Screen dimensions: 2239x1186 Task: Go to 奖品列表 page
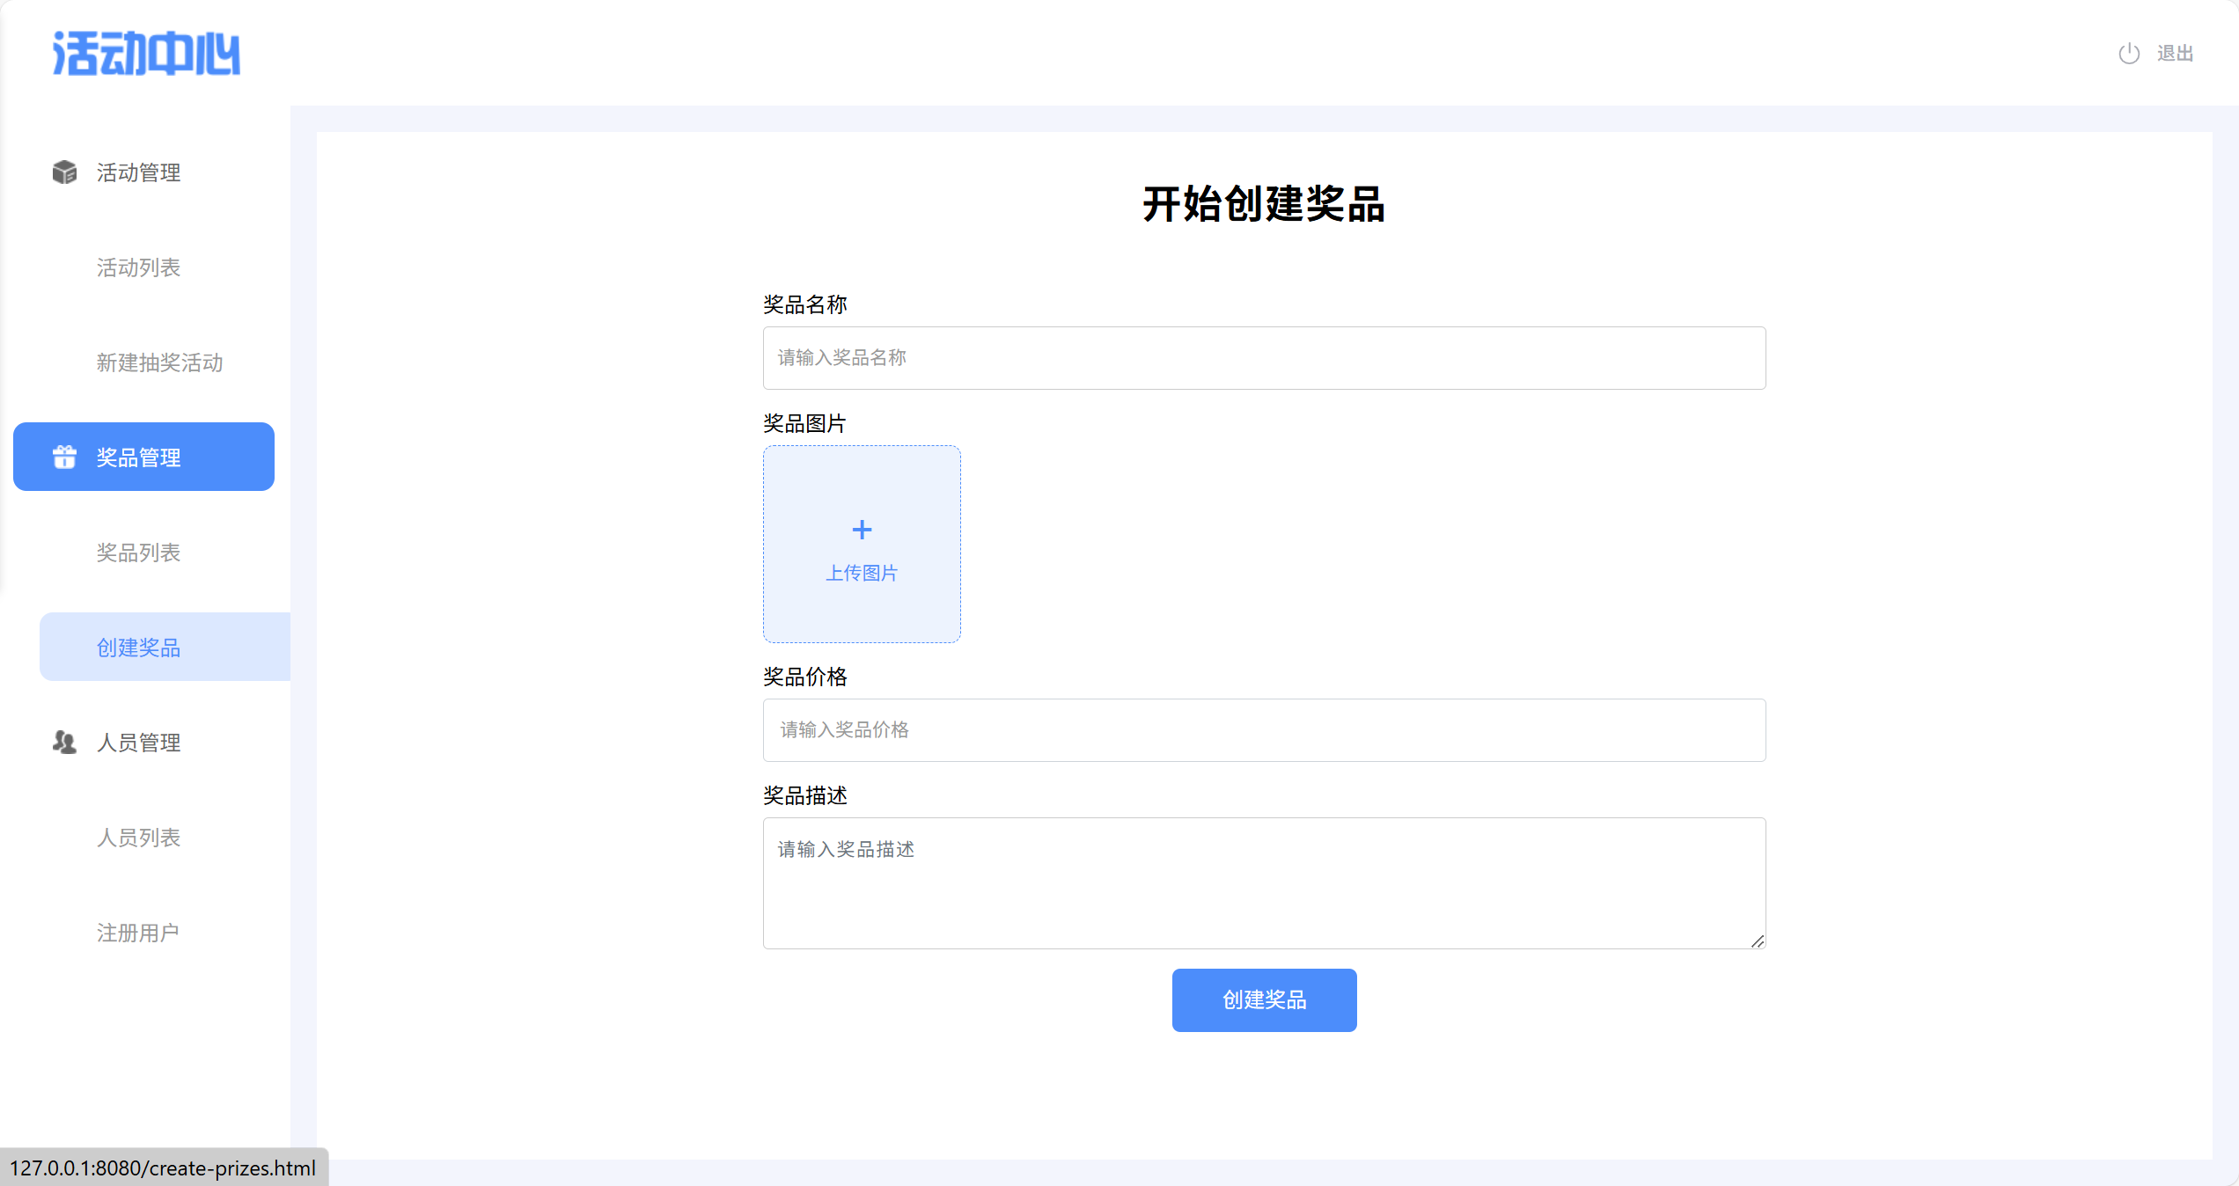tap(138, 553)
